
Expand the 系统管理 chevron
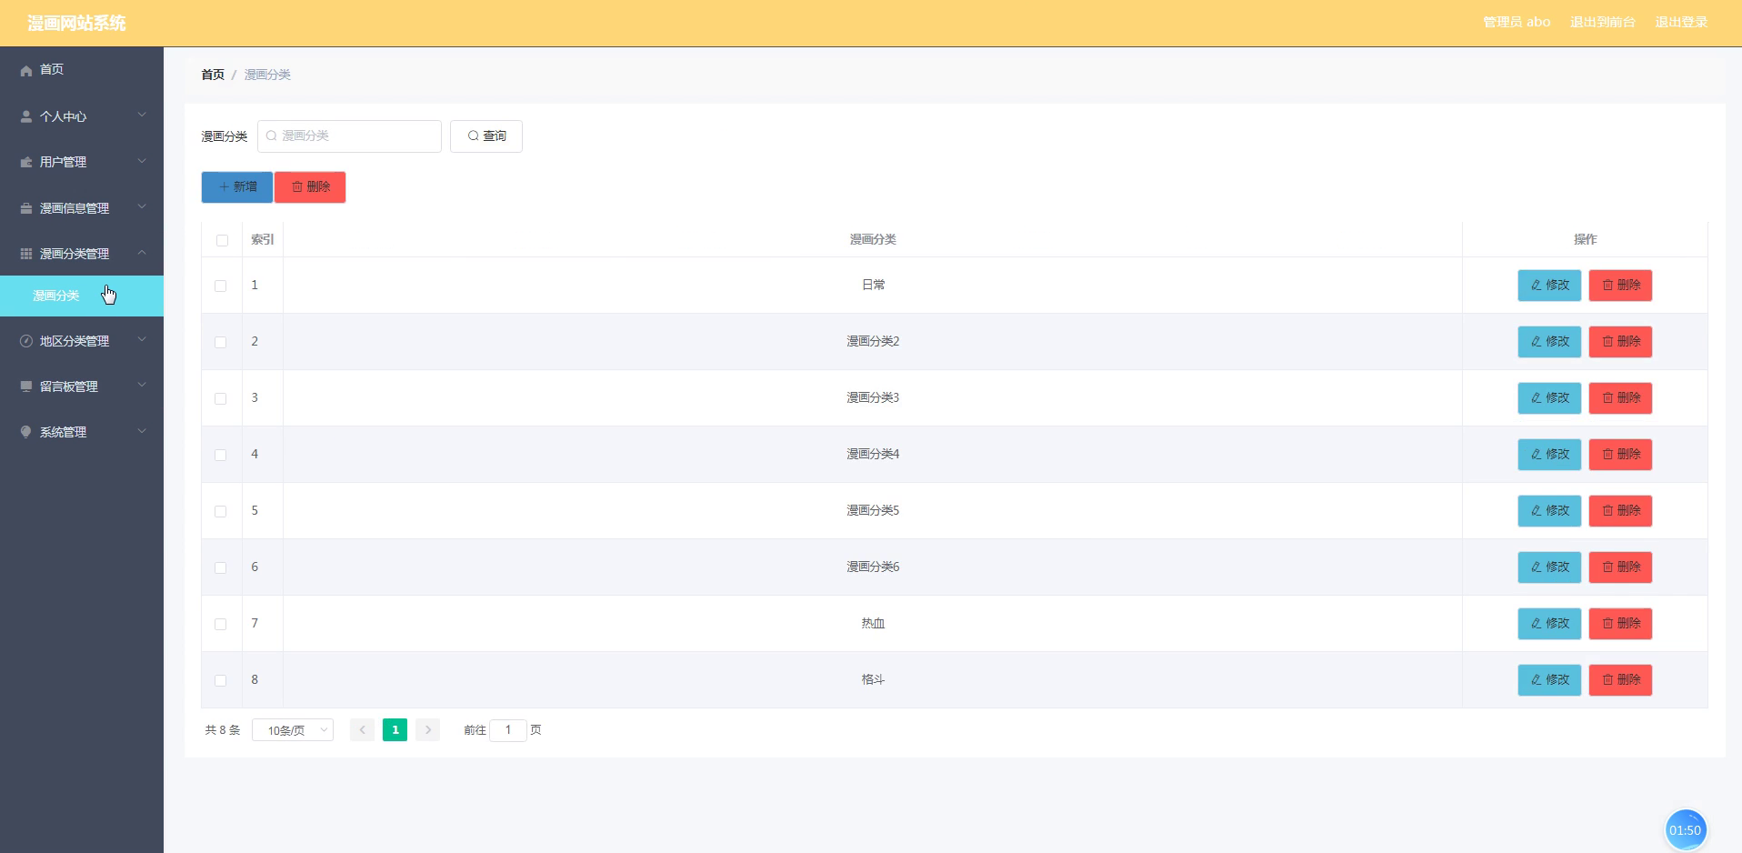point(142,431)
